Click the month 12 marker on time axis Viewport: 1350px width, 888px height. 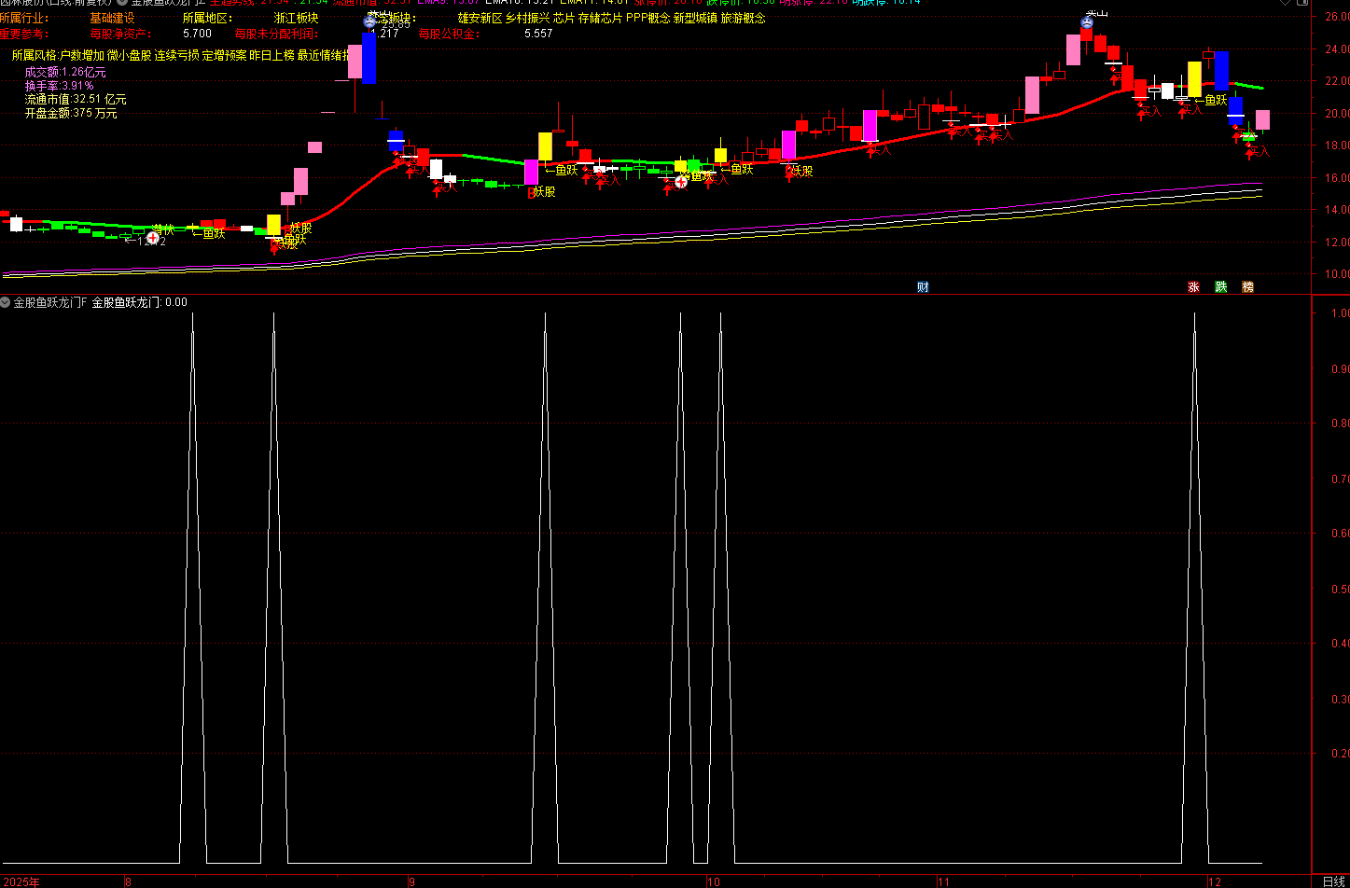click(1214, 881)
